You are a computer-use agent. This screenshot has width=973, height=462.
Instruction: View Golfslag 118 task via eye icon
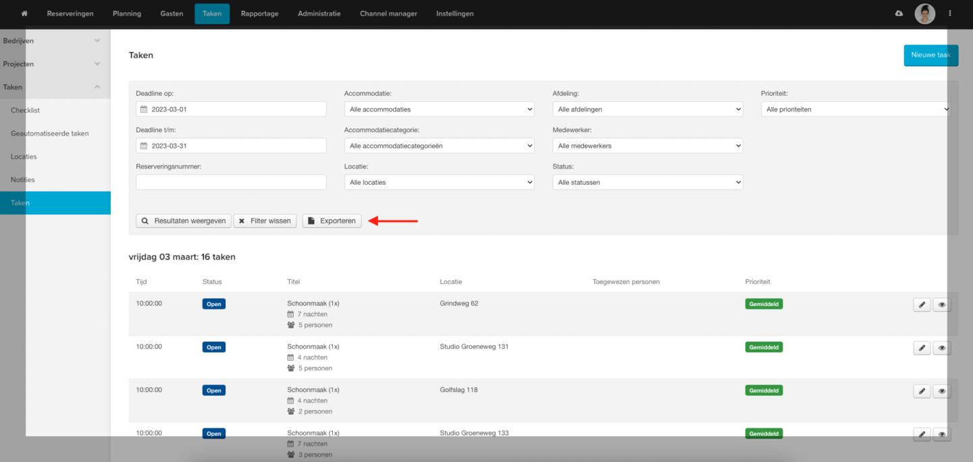pos(941,391)
